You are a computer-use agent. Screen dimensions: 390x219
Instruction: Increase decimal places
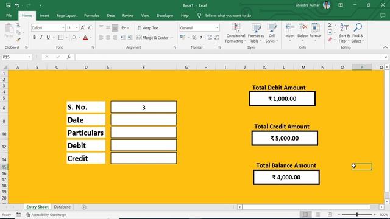(x=210, y=38)
